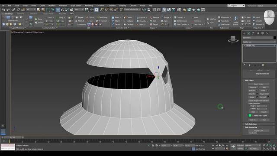The image size is (277, 156).
Task: Open the Sign In dropdown
Action: (236, 6)
